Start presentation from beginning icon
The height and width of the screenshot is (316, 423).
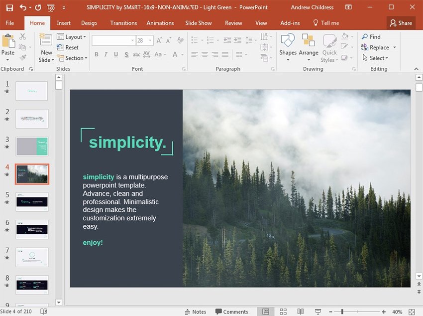click(x=51, y=8)
